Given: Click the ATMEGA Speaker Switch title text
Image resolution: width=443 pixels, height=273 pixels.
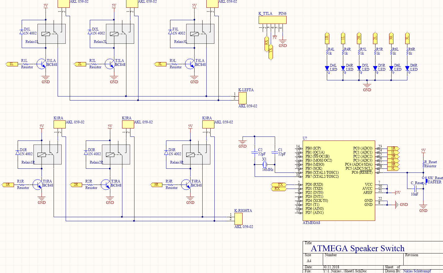Looking at the screenshot, I should pyautogui.click(x=357, y=248).
